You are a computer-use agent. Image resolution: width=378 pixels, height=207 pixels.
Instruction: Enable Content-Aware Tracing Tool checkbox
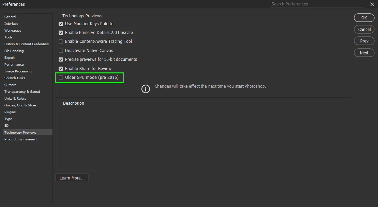[61, 41]
